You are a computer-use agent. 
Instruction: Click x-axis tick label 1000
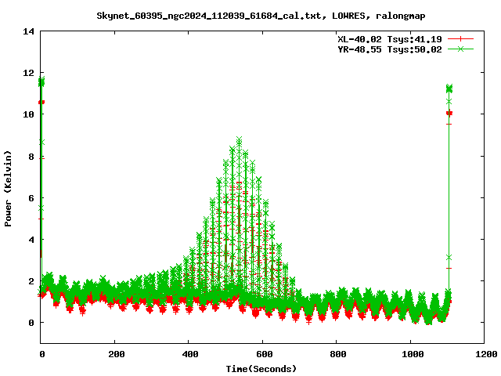[413, 354]
